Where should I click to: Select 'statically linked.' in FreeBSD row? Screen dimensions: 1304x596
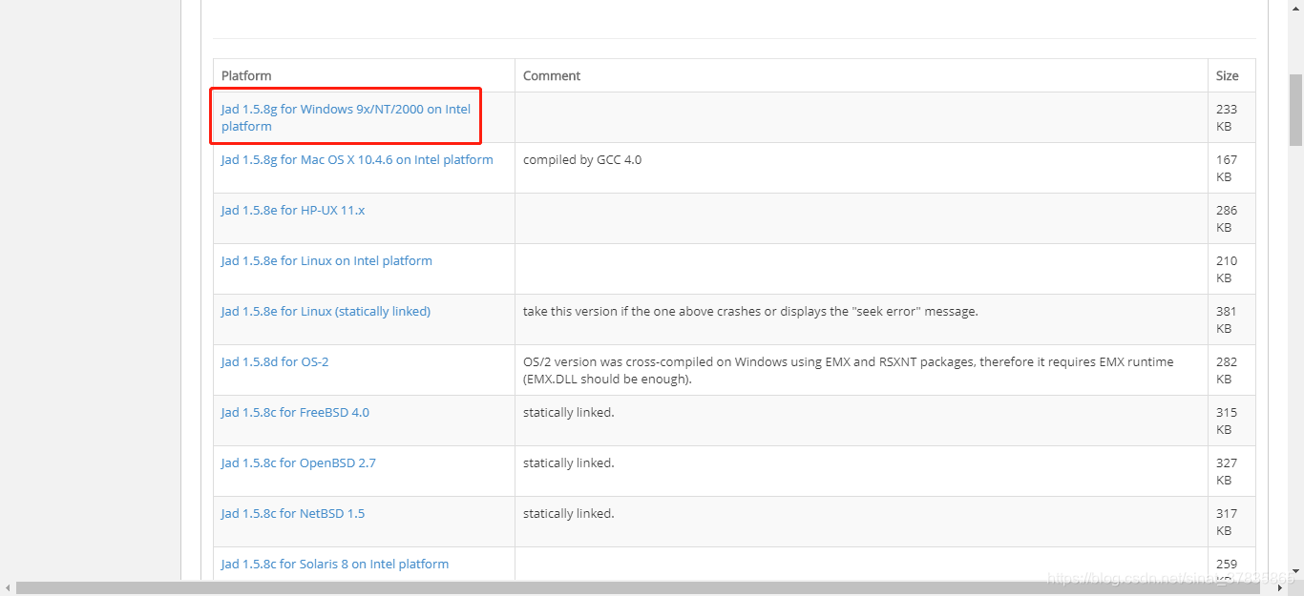(x=569, y=412)
